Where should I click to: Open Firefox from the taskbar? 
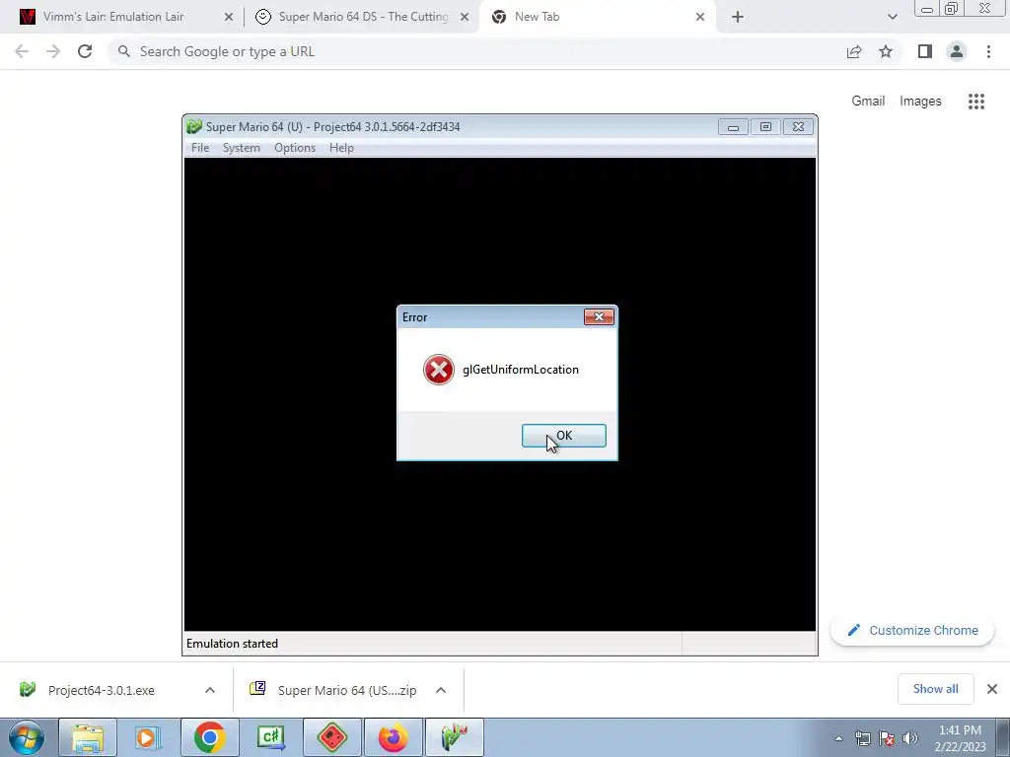click(x=393, y=737)
